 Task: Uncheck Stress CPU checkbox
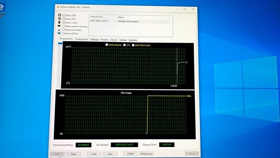pyautogui.click(x=64, y=15)
